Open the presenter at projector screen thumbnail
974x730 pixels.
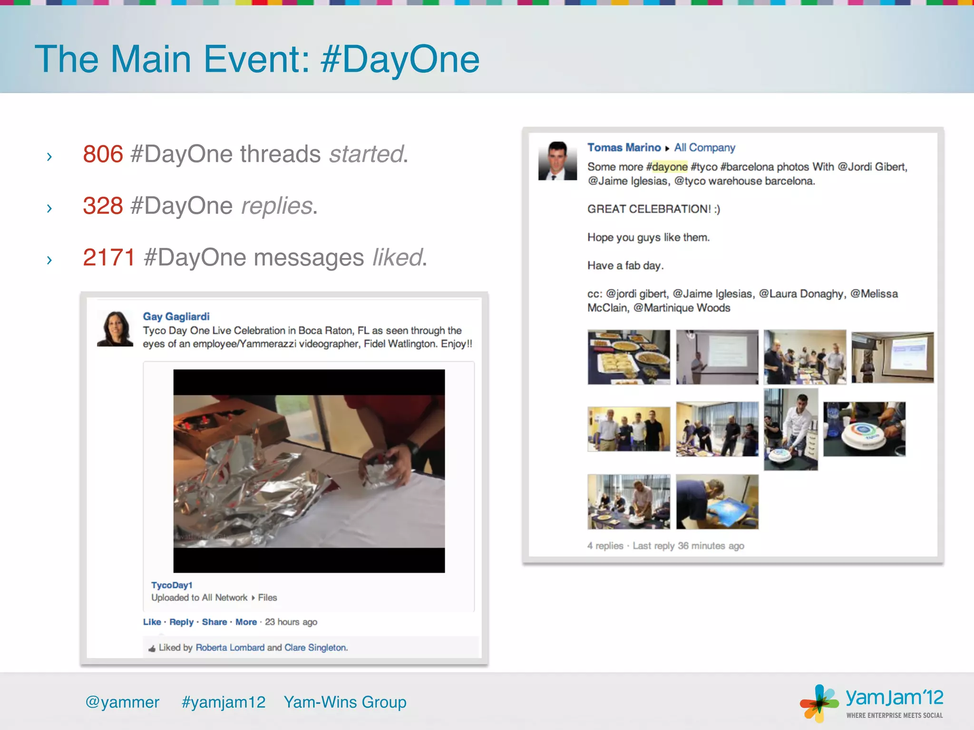coord(717,357)
